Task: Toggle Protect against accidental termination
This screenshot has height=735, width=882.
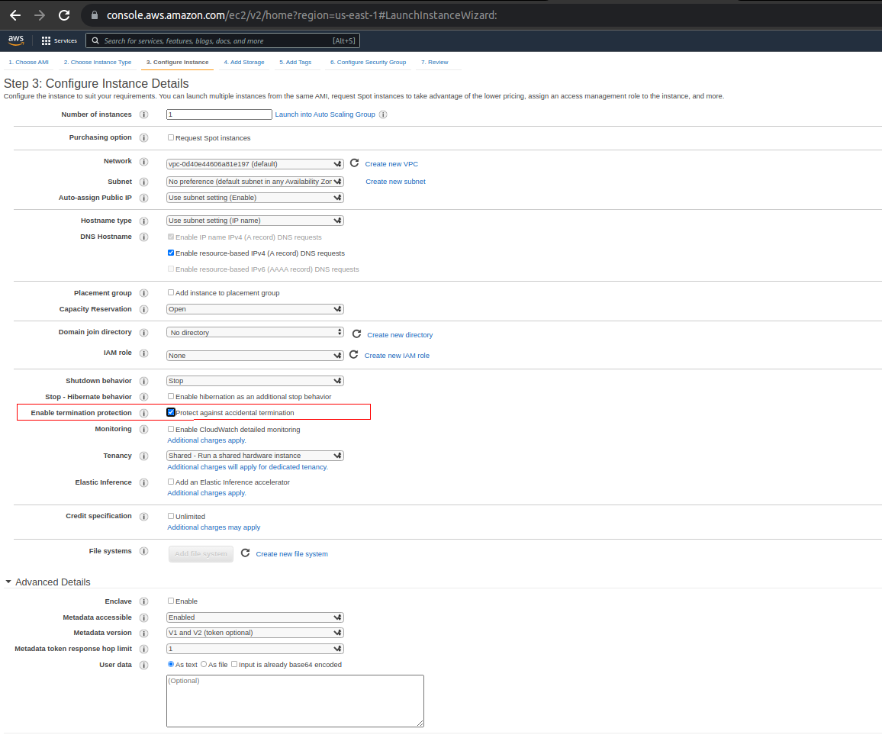Action: [x=171, y=412]
